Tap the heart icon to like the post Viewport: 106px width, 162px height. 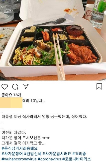tap(5, 87)
